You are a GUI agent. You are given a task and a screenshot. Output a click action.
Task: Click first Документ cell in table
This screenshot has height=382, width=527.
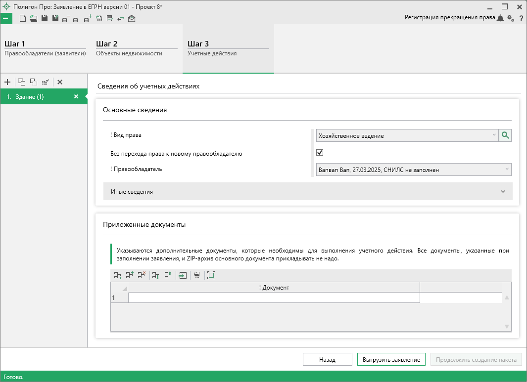point(274,297)
